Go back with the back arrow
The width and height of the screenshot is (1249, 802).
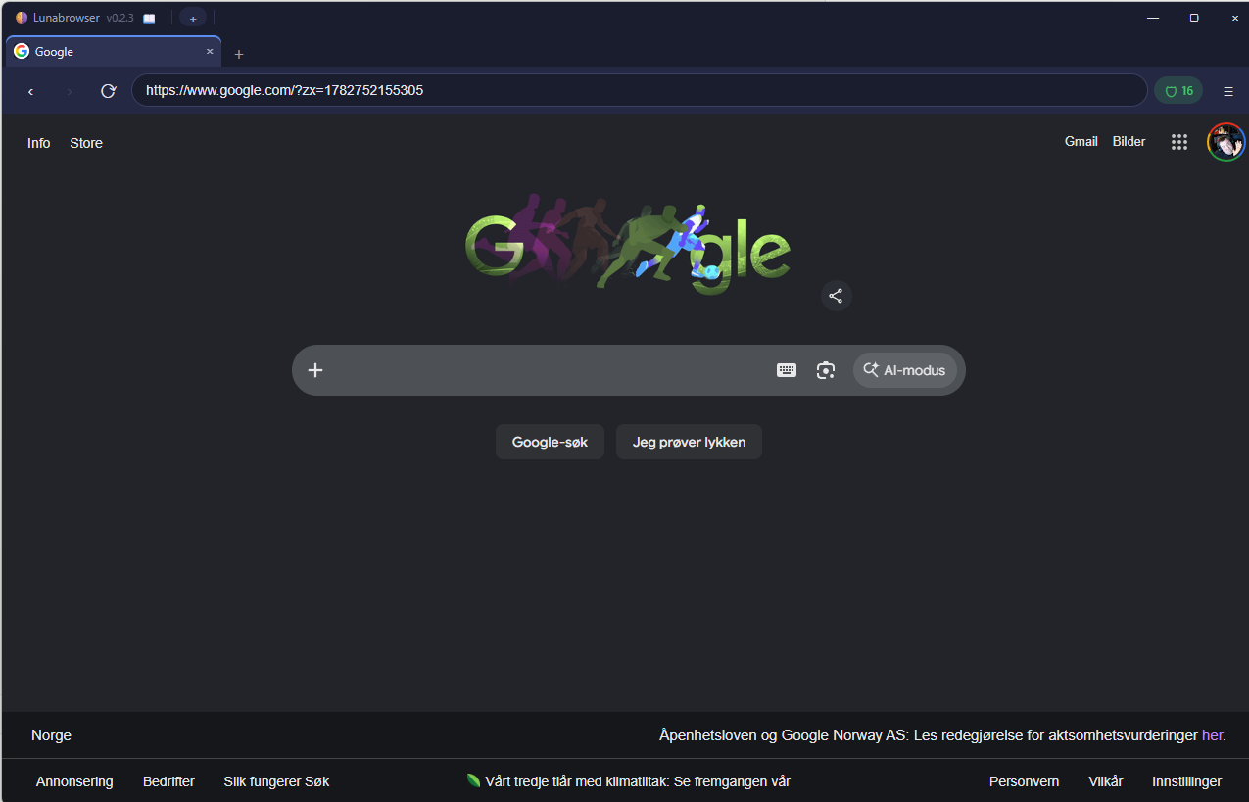pyautogui.click(x=30, y=91)
